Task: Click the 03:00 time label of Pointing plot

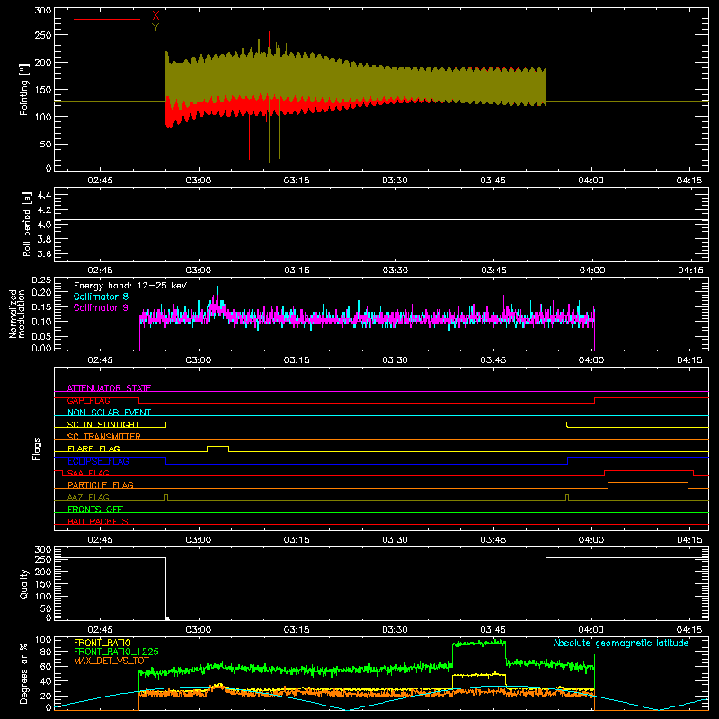Action: [x=198, y=181]
